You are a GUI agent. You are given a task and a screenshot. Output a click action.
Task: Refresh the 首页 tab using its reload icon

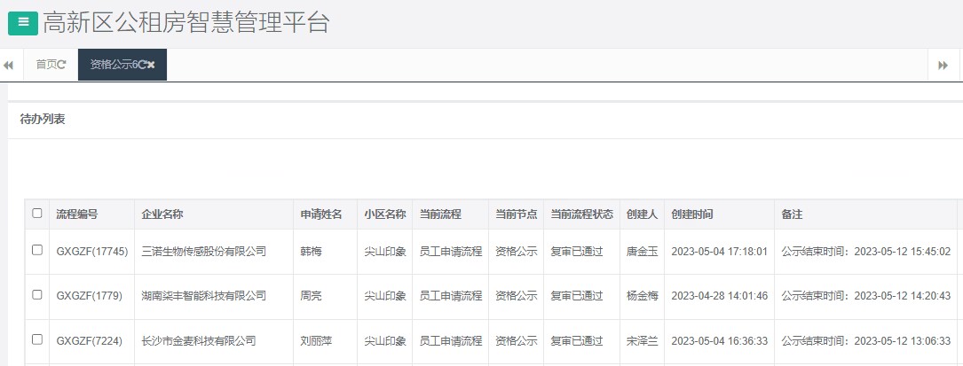62,65
